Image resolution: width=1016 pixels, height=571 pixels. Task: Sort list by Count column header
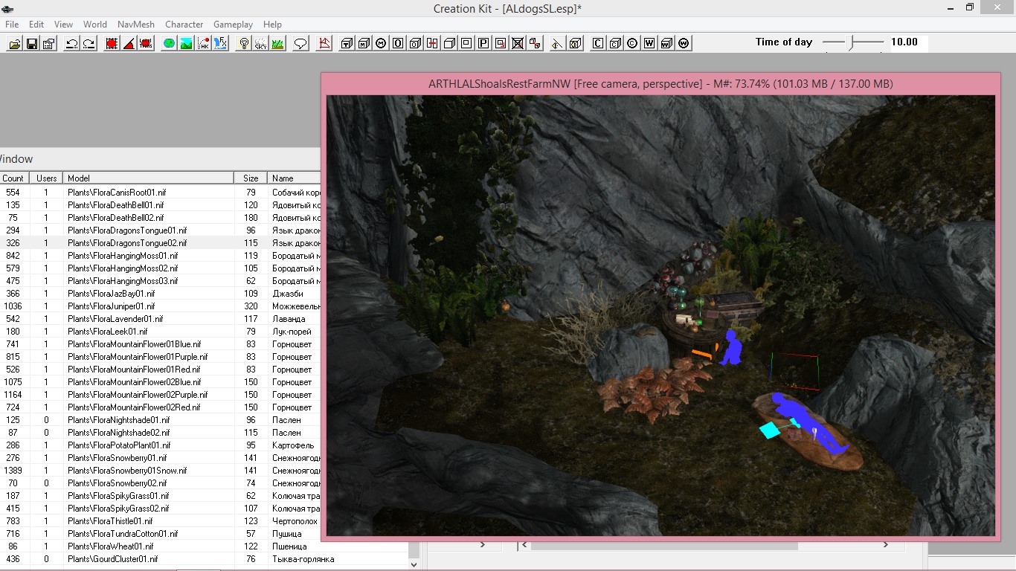13,178
